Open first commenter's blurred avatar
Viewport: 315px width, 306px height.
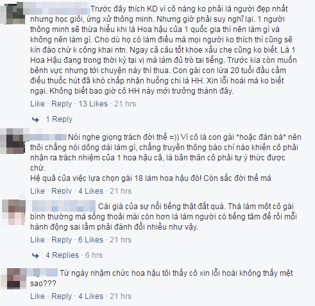tap(13, 13)
